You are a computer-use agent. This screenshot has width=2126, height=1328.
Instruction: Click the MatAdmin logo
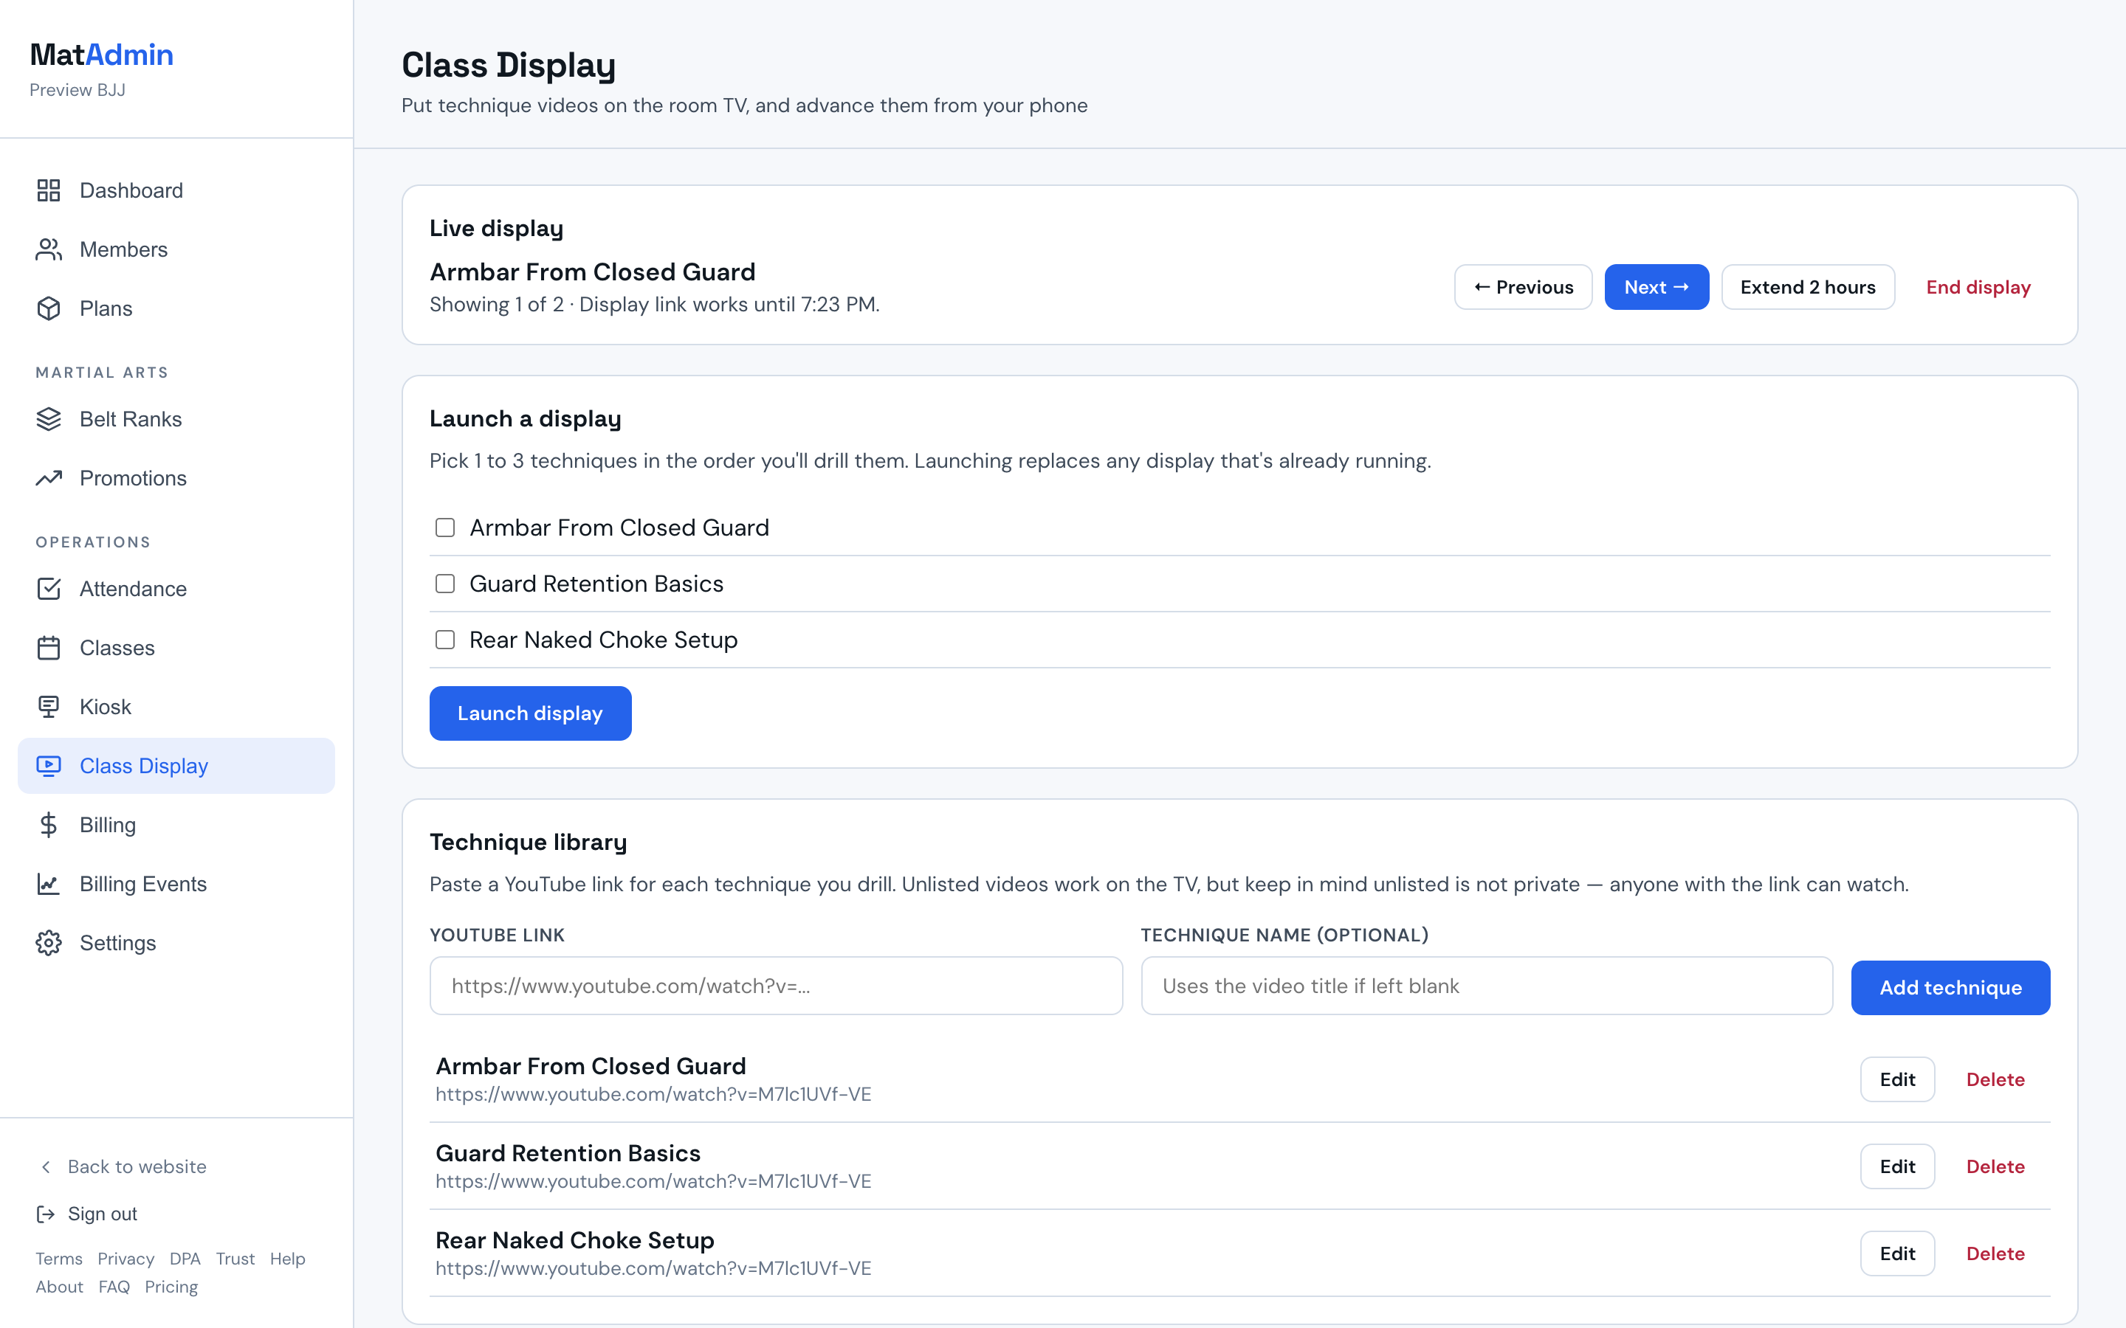[x=102, y=55]
